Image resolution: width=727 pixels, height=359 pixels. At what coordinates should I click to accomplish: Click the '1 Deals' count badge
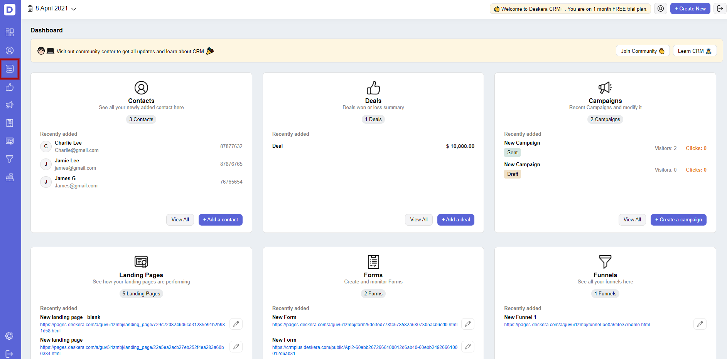[373, 120]
